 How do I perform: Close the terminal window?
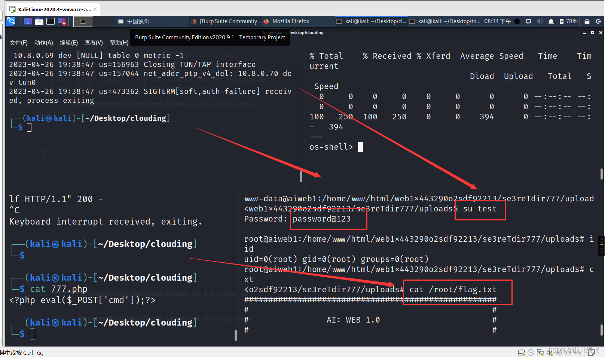[601, 33]
